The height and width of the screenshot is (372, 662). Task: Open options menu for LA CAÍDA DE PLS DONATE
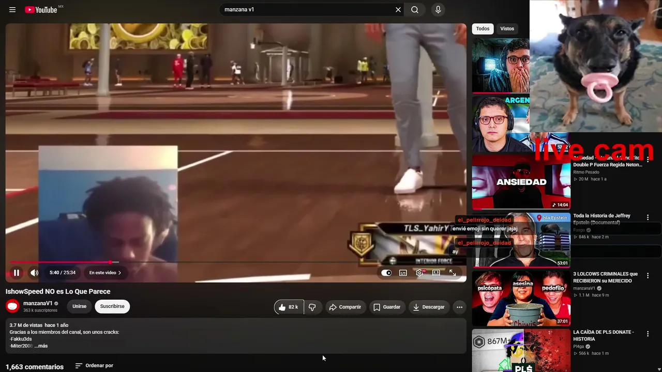click(648, 334)
